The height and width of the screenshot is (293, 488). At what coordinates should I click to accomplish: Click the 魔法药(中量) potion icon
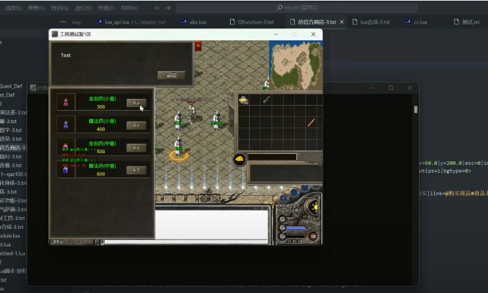click(x=66, y=170)
